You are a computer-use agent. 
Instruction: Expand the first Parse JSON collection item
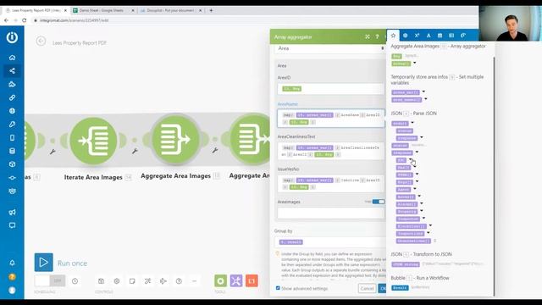(412, 123)
